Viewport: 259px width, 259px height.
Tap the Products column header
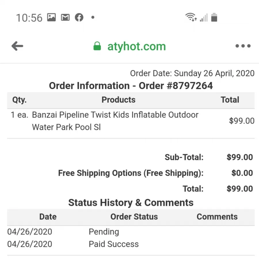119,100
